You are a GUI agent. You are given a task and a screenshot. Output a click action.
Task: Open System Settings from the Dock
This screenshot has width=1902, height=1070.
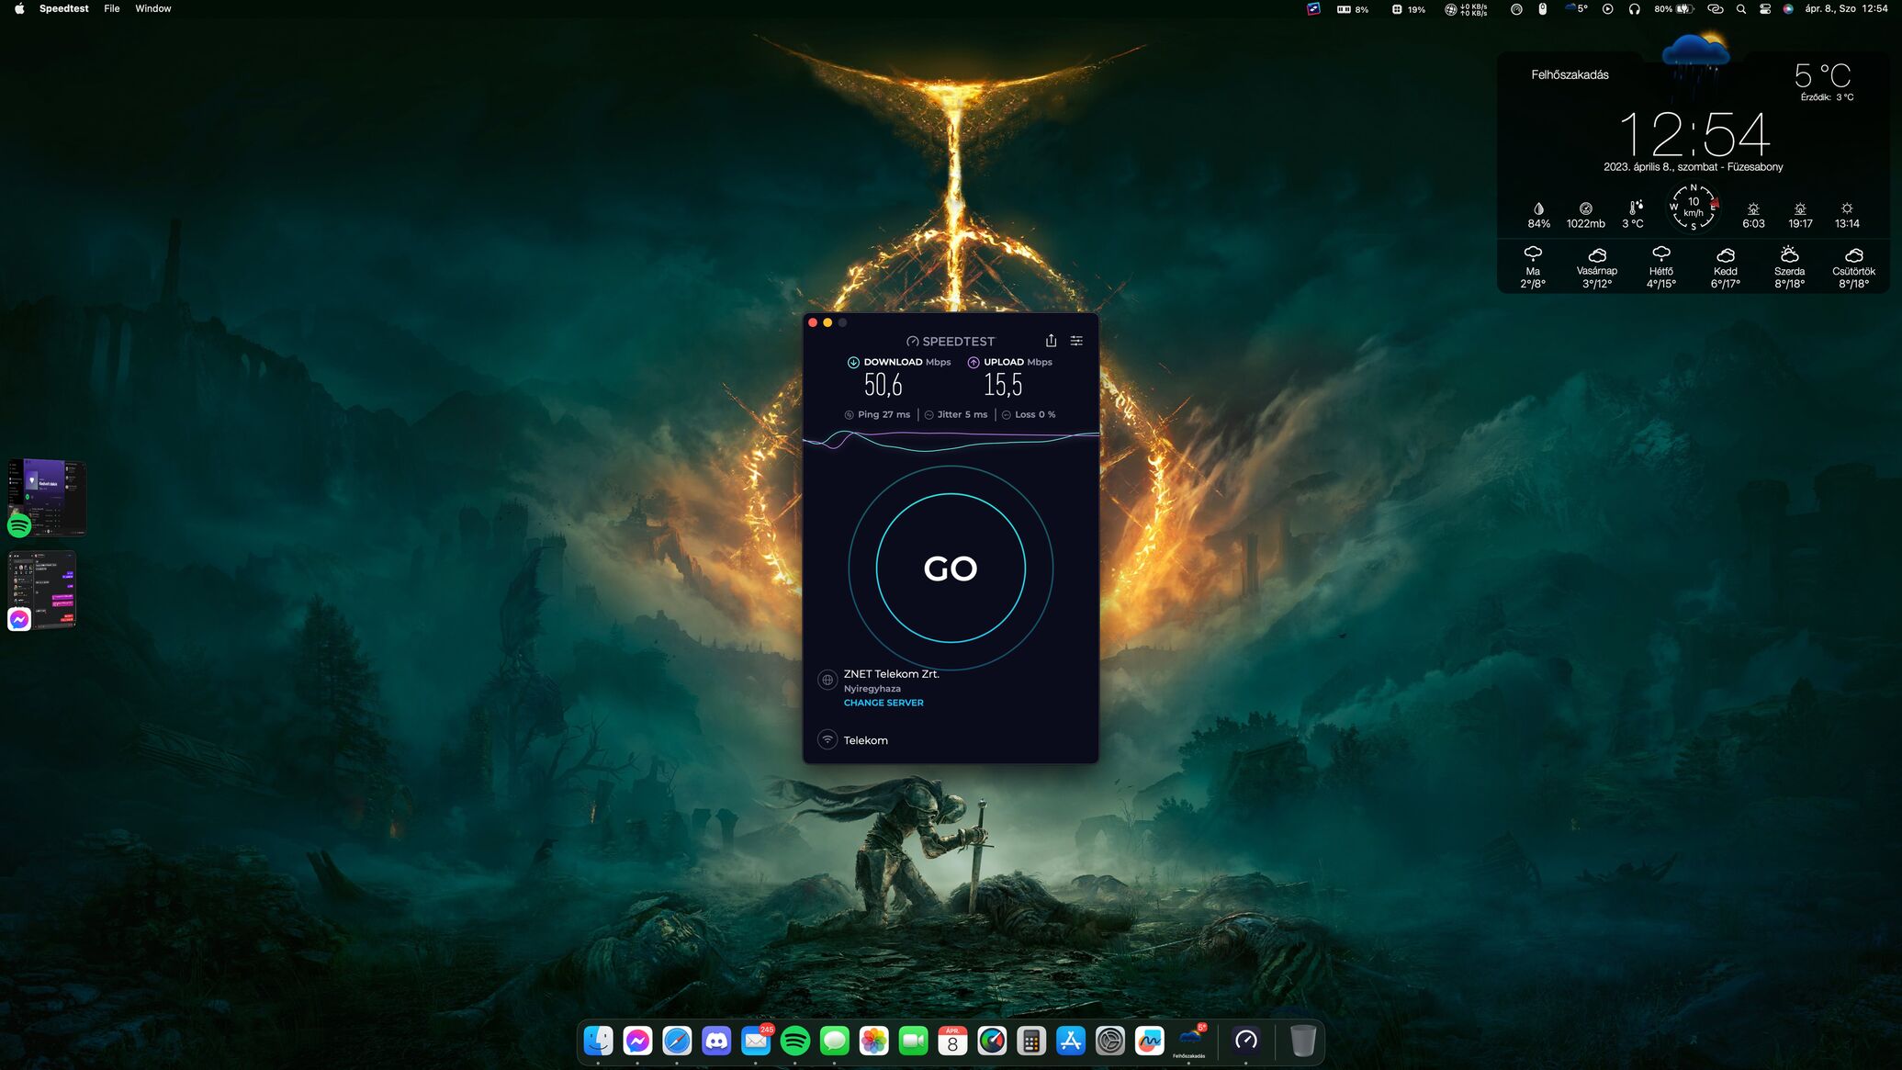tap(1110, 1041)
